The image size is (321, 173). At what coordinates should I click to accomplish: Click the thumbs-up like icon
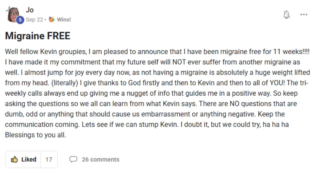[x=14, y=160]
